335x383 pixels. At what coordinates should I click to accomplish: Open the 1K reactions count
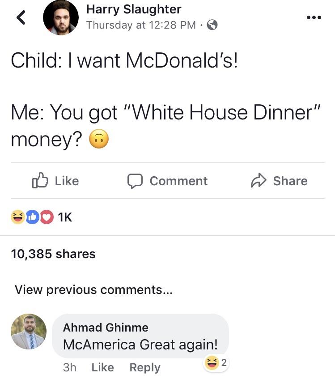pyautogui.click(x=65, y=217)
